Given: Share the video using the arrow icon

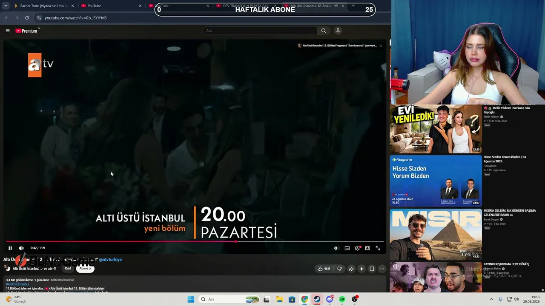Looking at the screenshot, I should pyautogui.click(x=351, y=269).
